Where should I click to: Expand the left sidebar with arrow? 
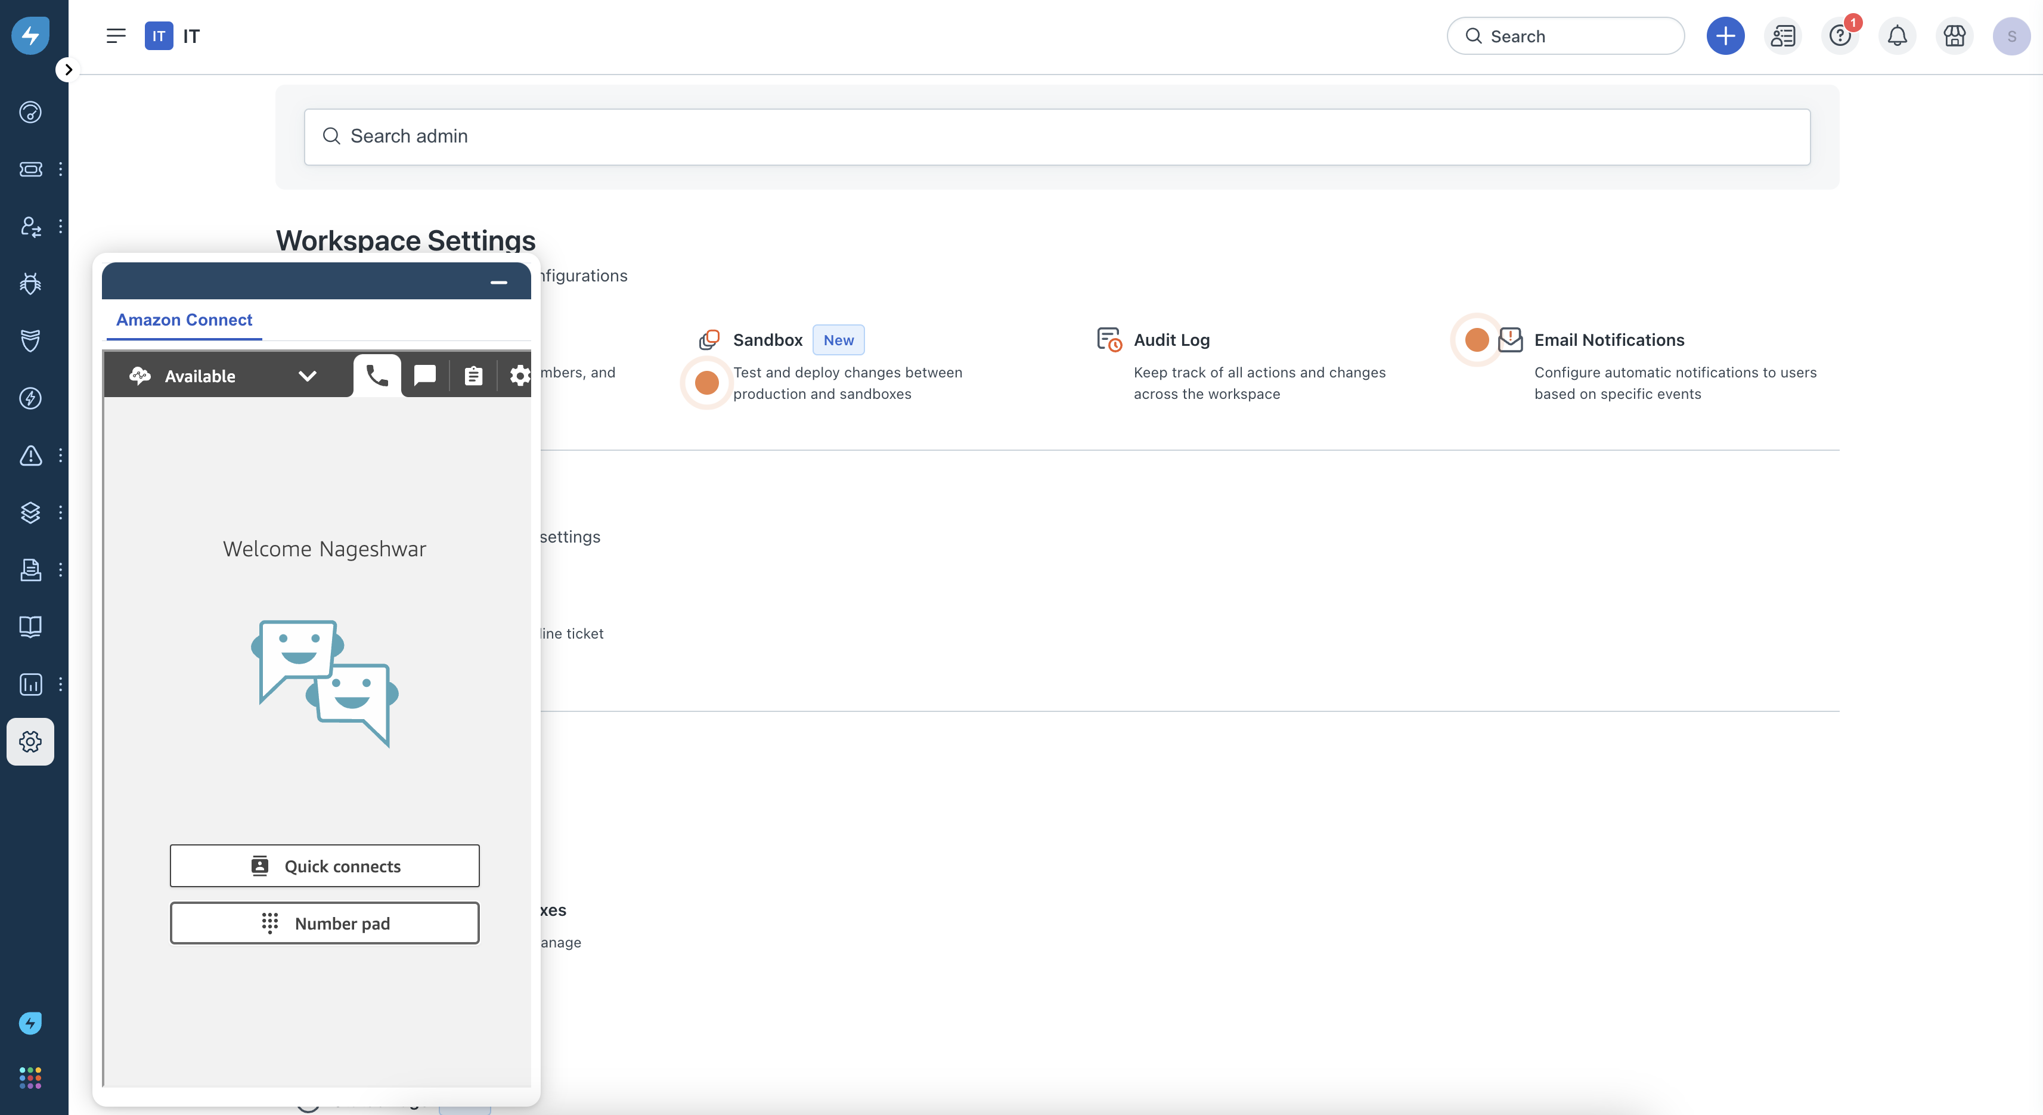point(68,69)
